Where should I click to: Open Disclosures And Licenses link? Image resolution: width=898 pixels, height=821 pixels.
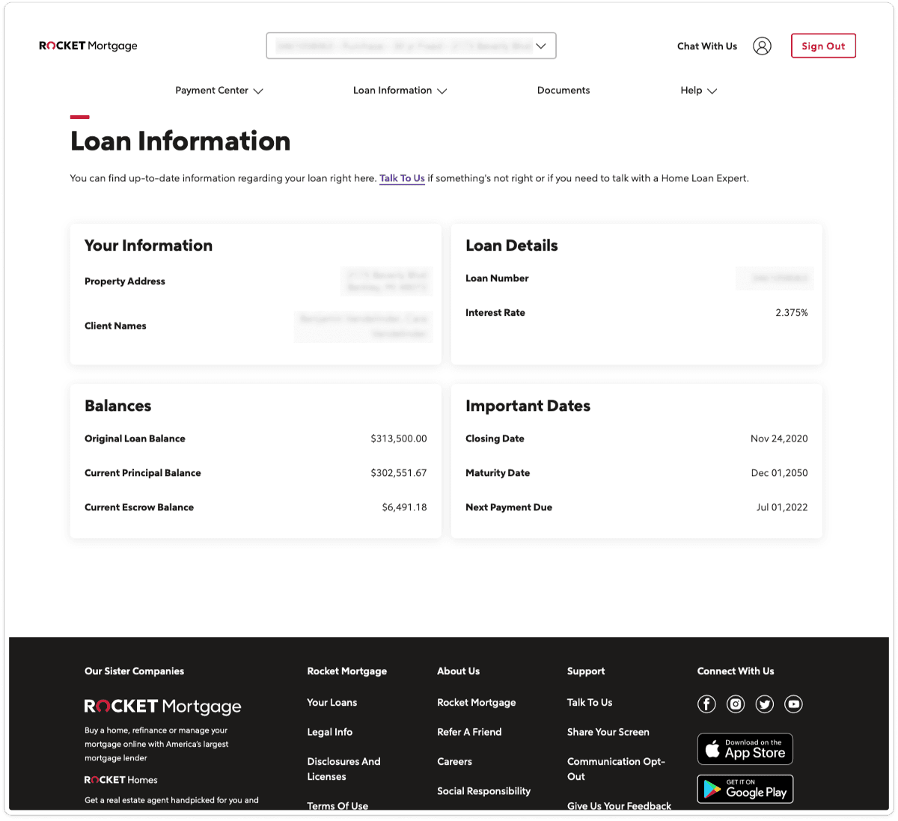[343, 769]
